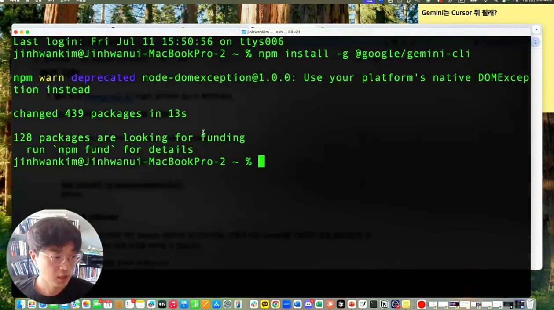Open the Trash in the Dock
This screenshot has width=554, height=310.
click(x=530, y=304)
